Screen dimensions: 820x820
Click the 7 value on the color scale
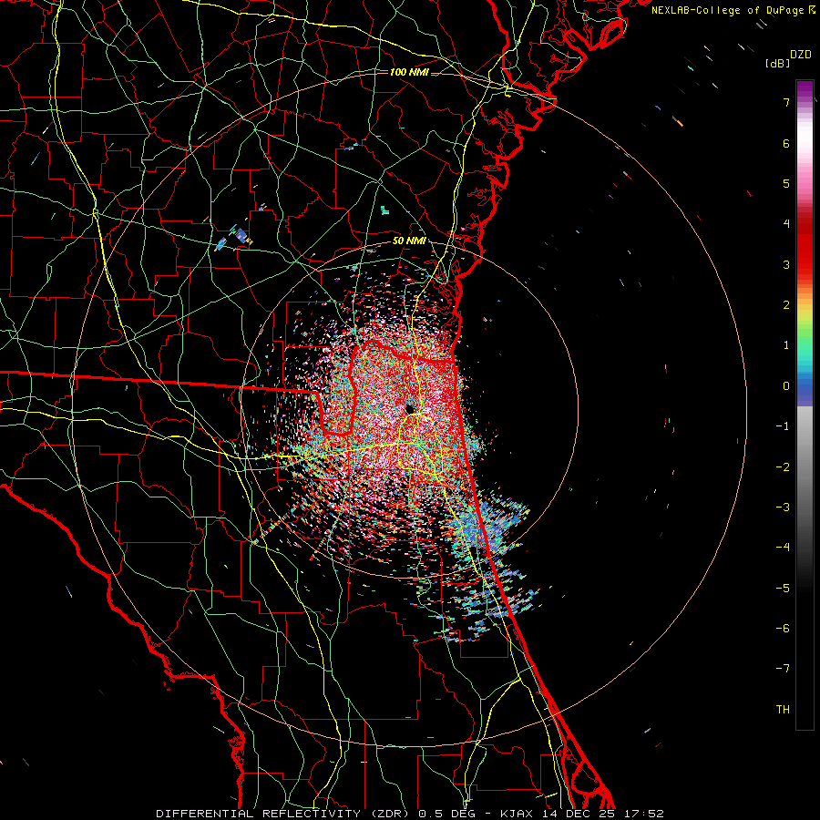(786, 102)
